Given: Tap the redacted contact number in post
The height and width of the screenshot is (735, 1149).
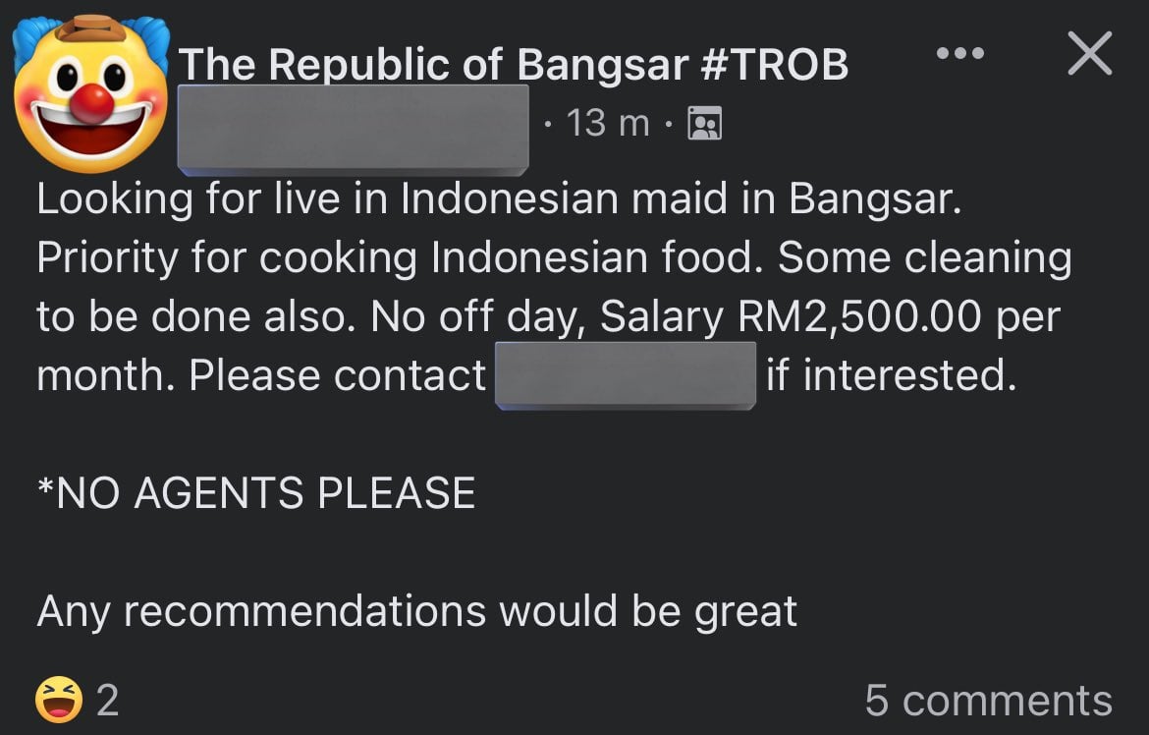Looking at the screenshot, I should [x=626, y=375].
